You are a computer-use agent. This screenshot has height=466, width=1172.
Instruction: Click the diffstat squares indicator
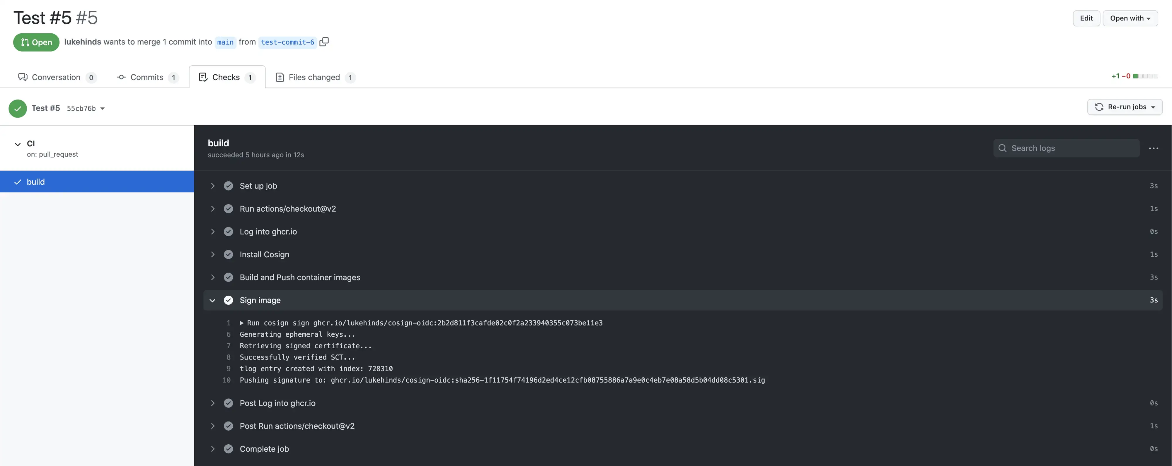click(1146, 76)
